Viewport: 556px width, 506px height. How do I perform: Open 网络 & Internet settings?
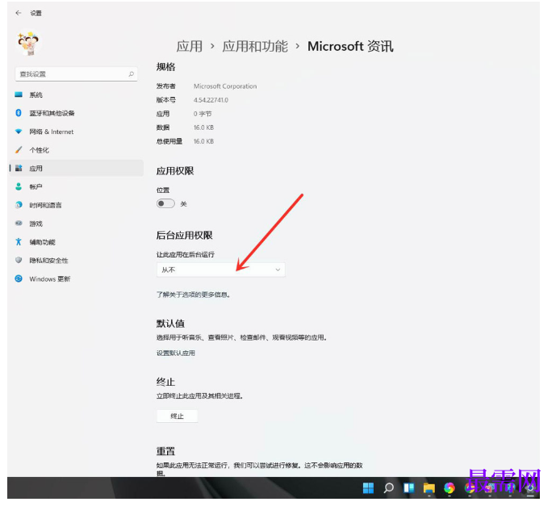77,132
